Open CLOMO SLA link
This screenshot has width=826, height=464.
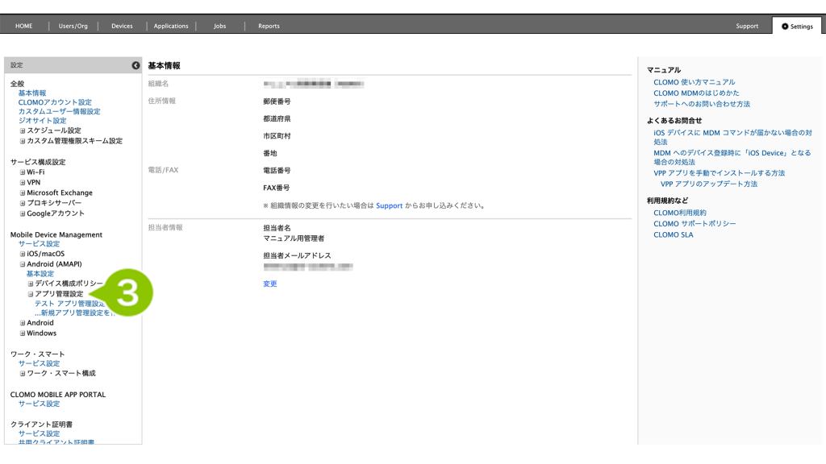[x=674, y=235]
